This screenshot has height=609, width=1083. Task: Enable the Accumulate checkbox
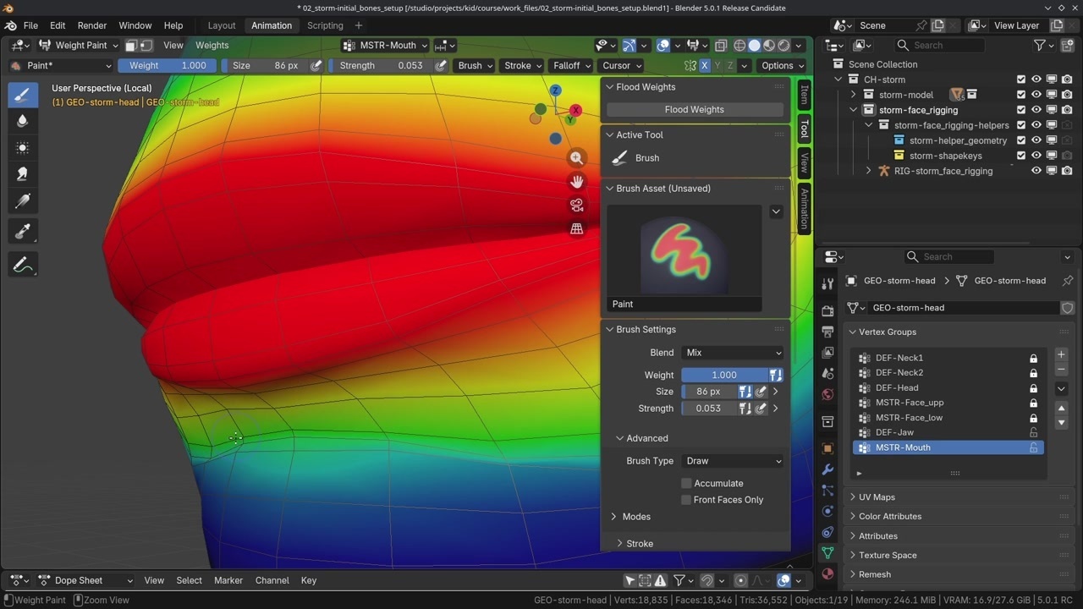(686, 483)
